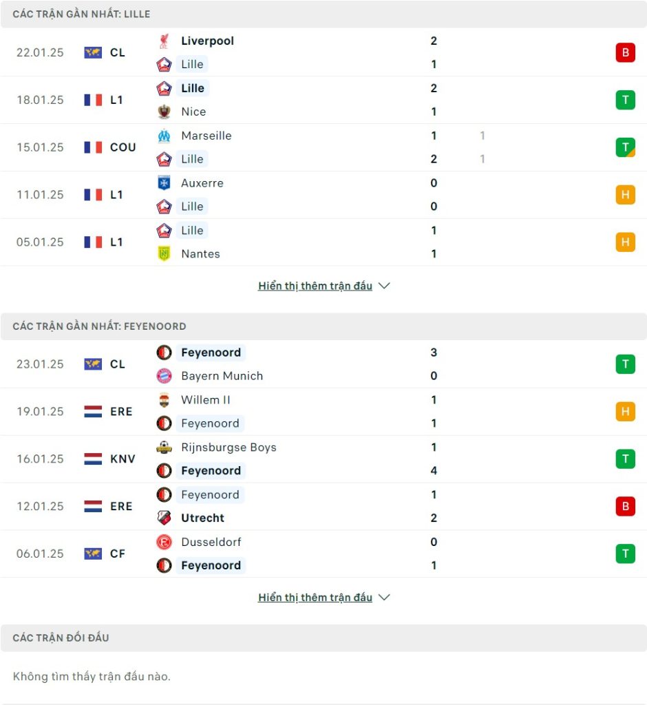Click the Nice club crest icon
This screenshot has width=647, height=705.
point(164,112)
